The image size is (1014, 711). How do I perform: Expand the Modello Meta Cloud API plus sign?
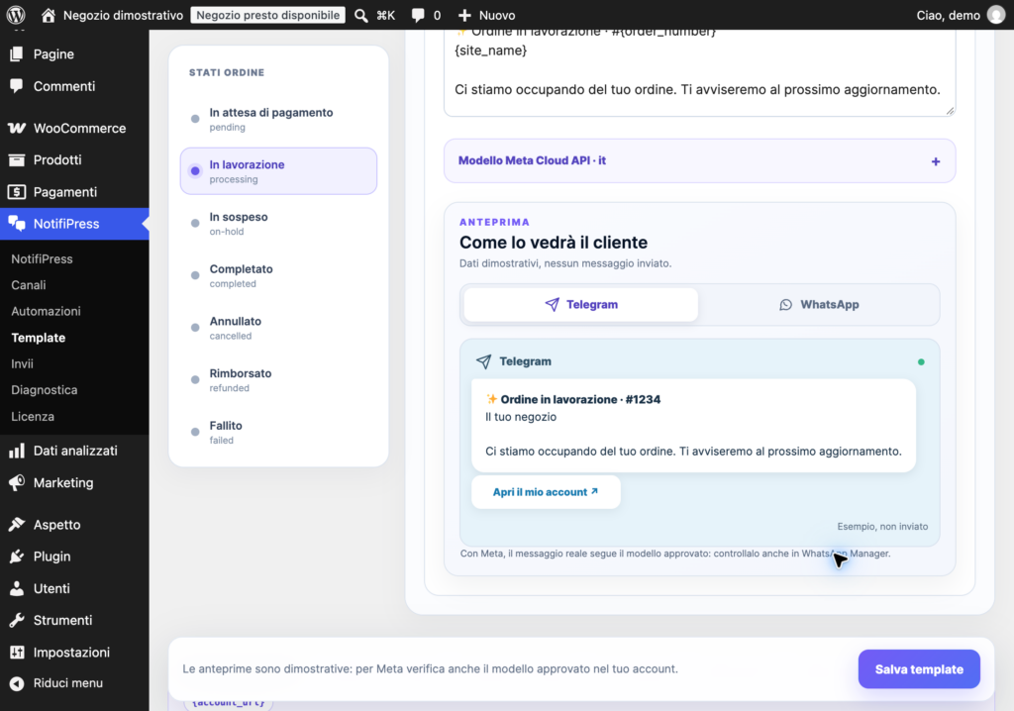(x=935, y=161)
